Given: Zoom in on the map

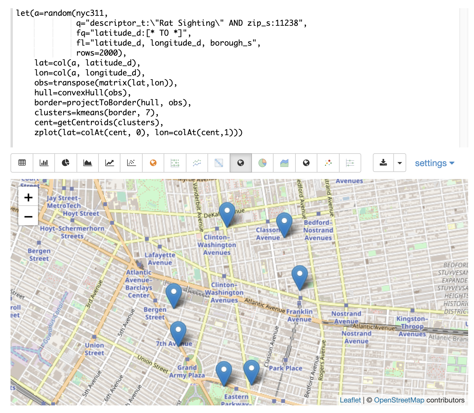Looking at the screenshot, I should 28,198.
